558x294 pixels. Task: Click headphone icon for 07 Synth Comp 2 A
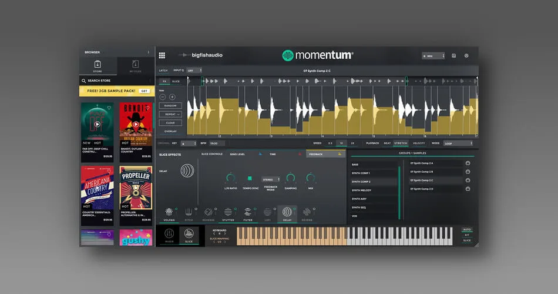coord(468,163)
